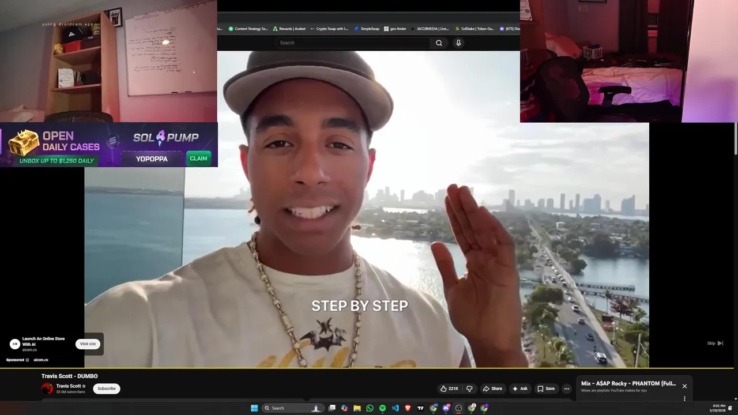Open the Crypto Swap bookmark
Screen dimensions: 738x415
(x=329, y=29)
